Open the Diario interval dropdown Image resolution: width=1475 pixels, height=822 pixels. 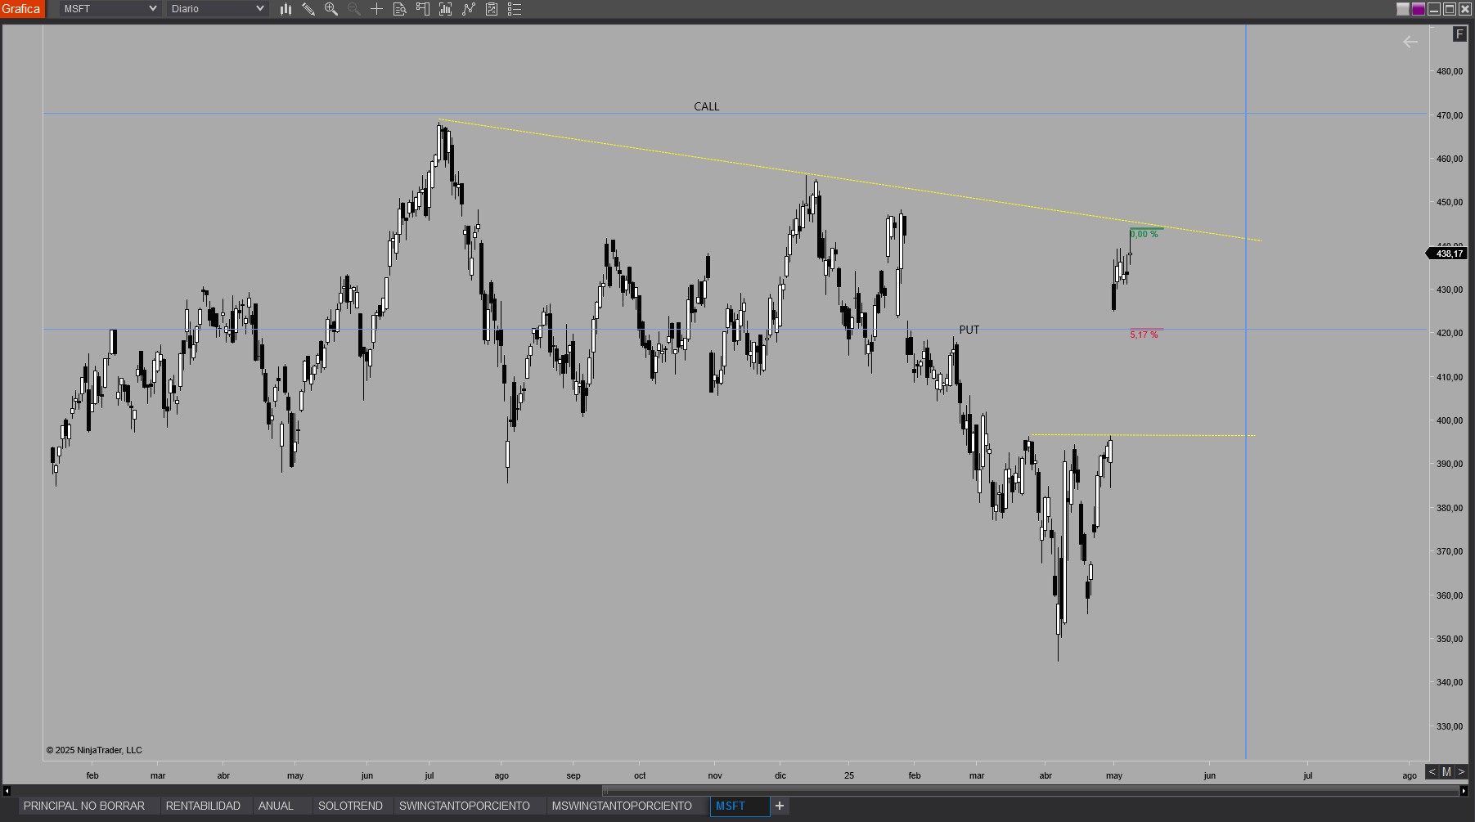click(x=217, y=9)
